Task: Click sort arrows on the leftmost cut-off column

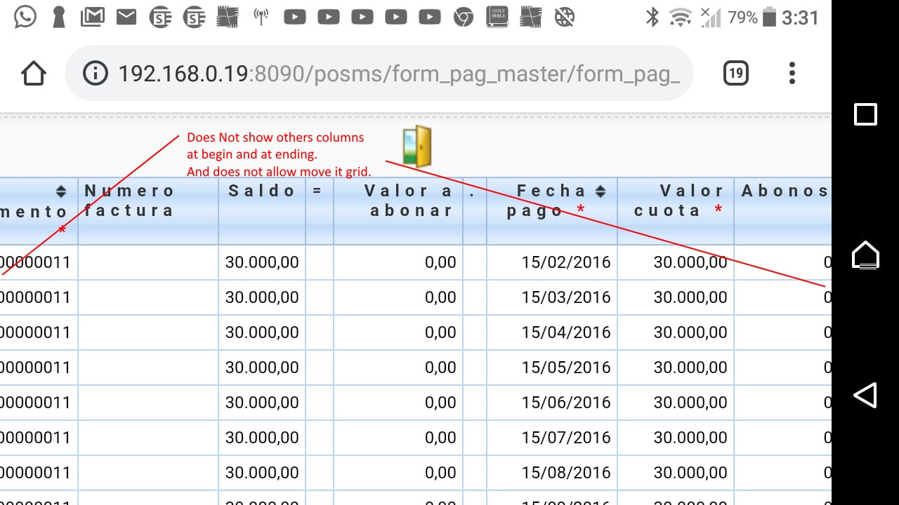Action: pyautogui.click(x=61, y=191)
